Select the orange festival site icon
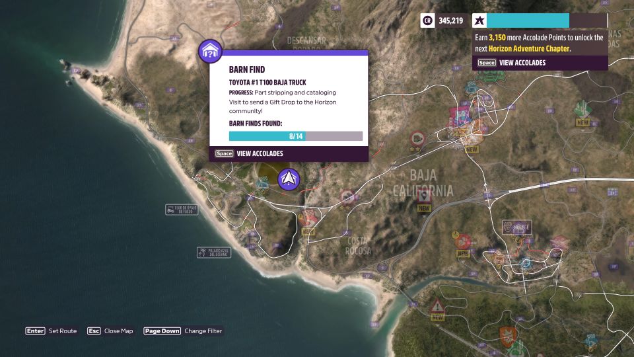Viewport: 634px width, 357px height. point(476,134)
